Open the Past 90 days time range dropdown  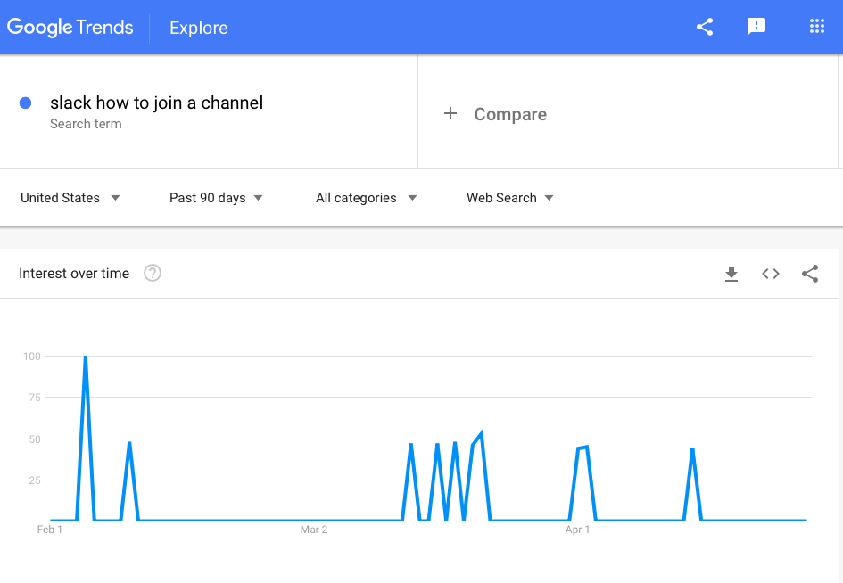coord(216,198)
